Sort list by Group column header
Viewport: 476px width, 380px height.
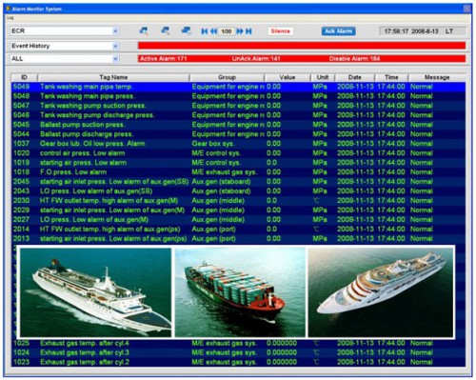(x=227, y=77)
